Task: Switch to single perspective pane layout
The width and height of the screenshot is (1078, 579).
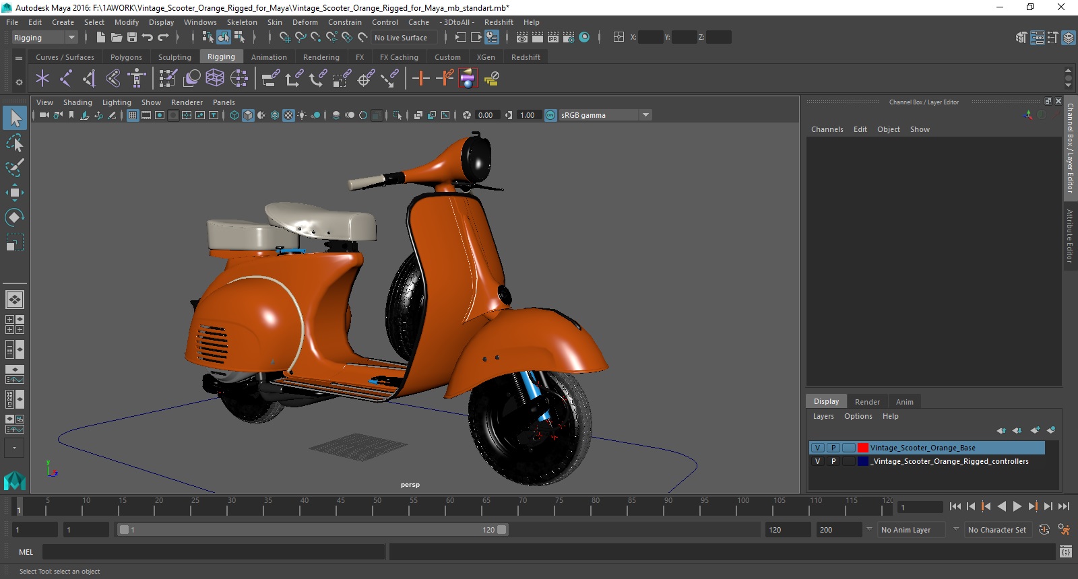Action: click(15, 299)
